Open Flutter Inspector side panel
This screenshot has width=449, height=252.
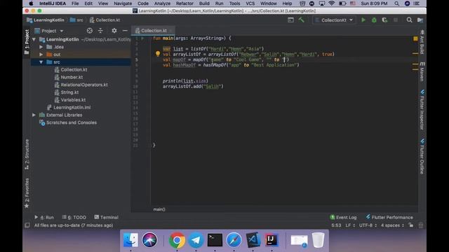(422, 110)
